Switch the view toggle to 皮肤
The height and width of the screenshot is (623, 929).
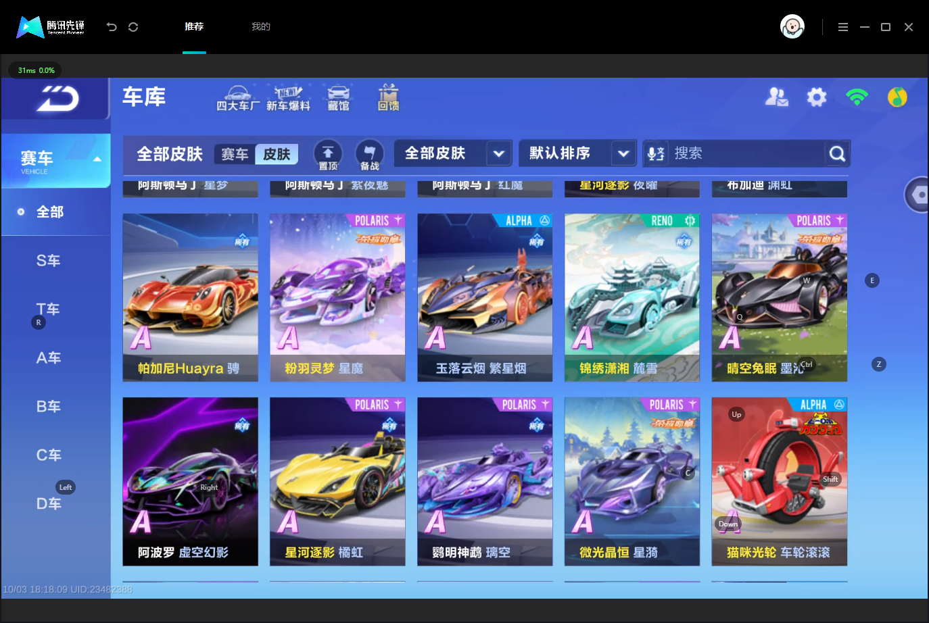point(277,154)
